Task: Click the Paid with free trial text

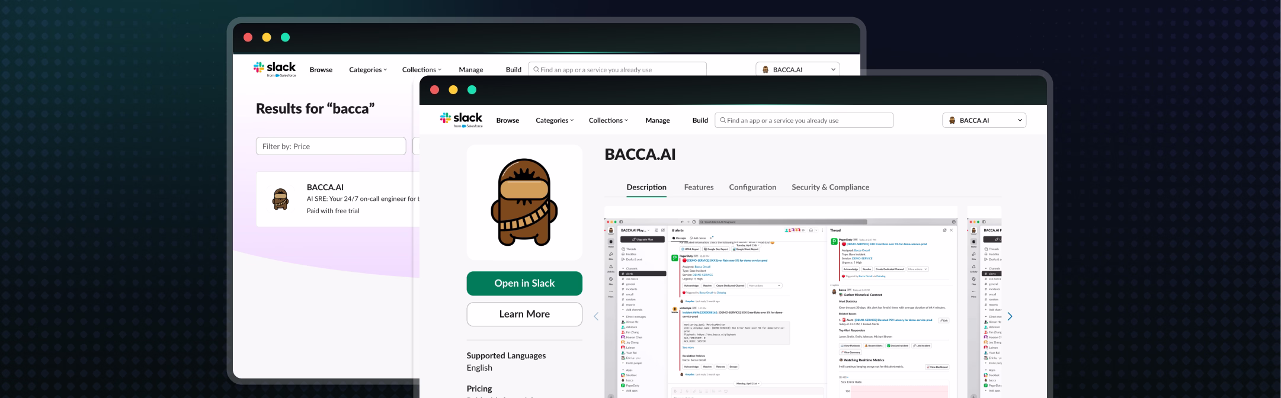Action: (x=333, y=211)
